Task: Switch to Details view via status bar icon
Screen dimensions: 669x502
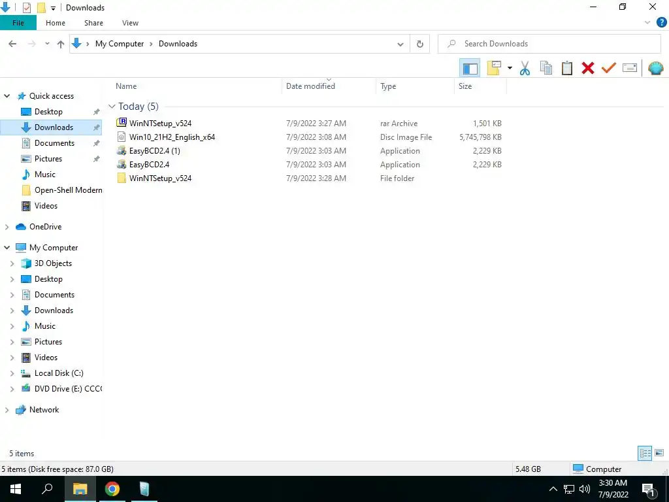Action: point(645,453)
